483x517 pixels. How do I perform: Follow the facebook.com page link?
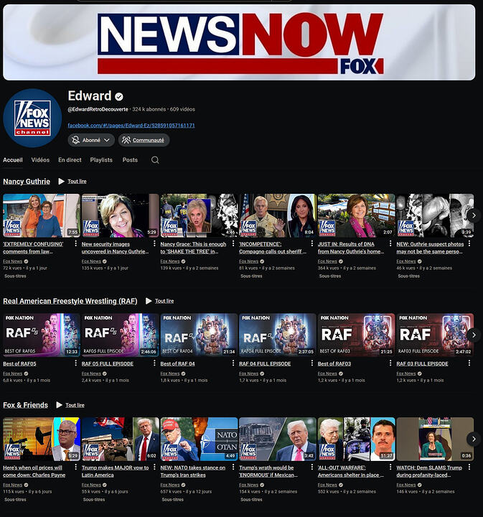pyautogui.click(x=131, y=125)
